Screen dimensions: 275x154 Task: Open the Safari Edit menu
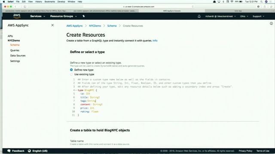click(24, 2)
